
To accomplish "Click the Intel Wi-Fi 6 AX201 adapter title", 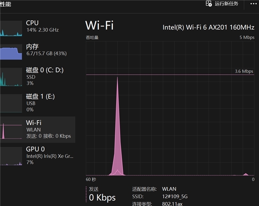I will tap(208, 27).
